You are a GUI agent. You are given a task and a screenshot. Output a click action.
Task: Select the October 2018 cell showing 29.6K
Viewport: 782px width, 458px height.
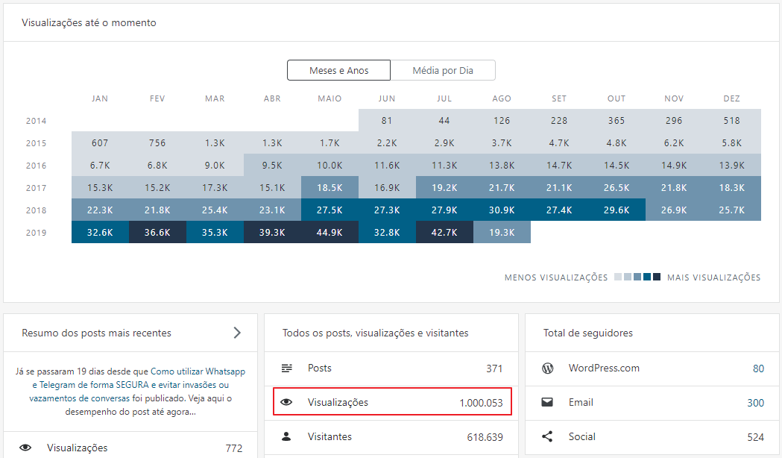[x=617, y=210]
